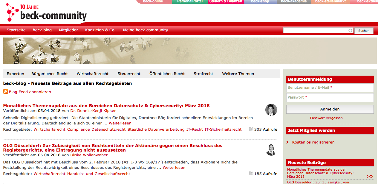
Task: Open the beck-stellenmarkt top tab
Action: click(x=330, y=1)
